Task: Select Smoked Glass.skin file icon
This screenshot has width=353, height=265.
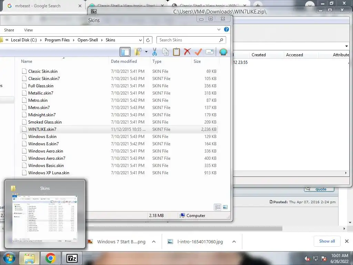Action: tap(24, 122)
